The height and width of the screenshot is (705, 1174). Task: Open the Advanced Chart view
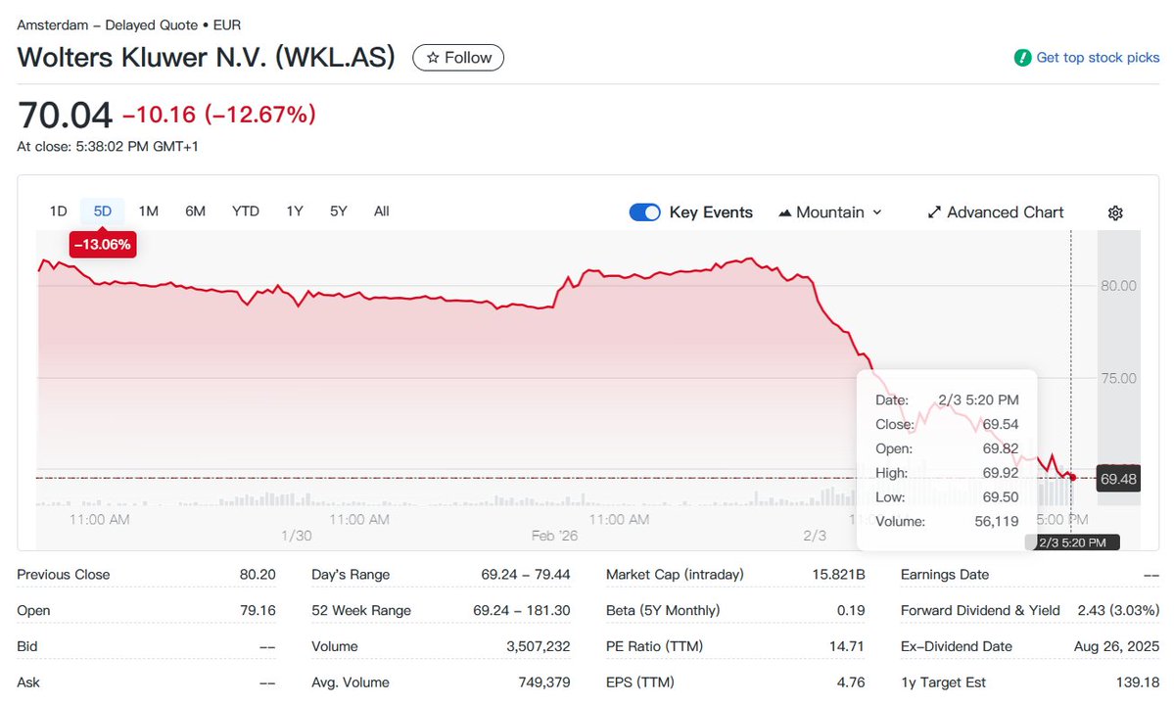point(1005,212)
